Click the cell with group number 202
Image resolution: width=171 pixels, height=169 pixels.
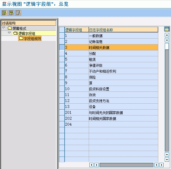click(77, 118)
